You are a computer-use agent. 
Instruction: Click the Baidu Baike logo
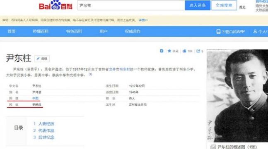click(56, 5)
